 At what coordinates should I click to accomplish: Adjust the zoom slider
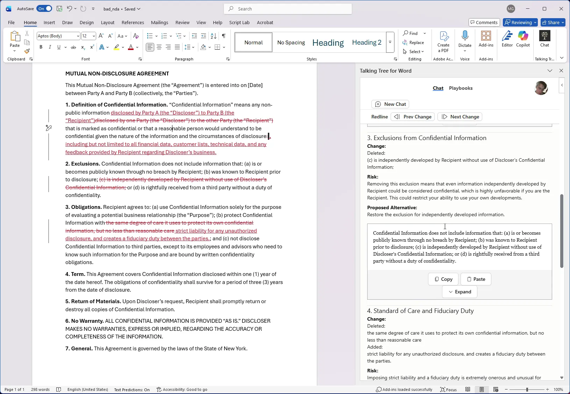pyautogui.click(x=527, y=389)
